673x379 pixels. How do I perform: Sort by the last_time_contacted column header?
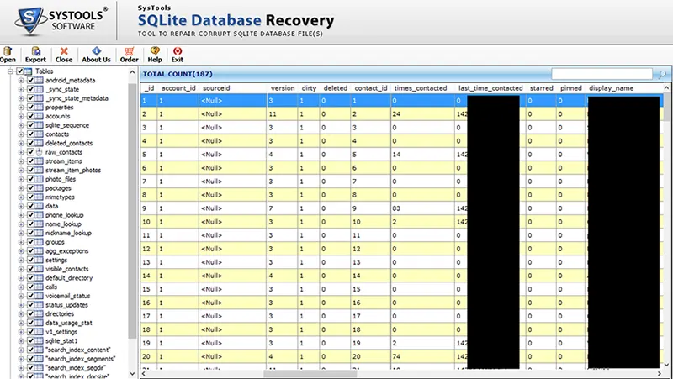(490, 88)
